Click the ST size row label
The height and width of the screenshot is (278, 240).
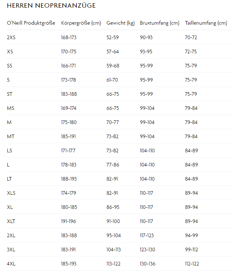(x=10, y=94)
